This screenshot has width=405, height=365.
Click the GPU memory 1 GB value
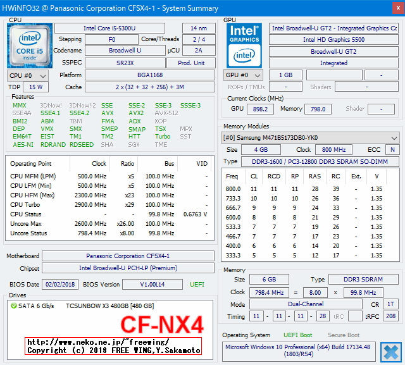point(285,75)
